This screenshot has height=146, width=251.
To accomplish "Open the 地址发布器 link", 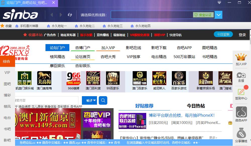I will coord(68,35).
